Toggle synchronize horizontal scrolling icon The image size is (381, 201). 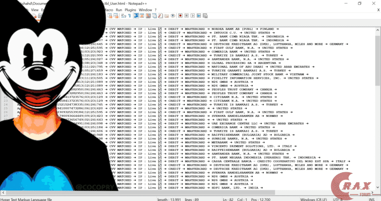[116, 16]
